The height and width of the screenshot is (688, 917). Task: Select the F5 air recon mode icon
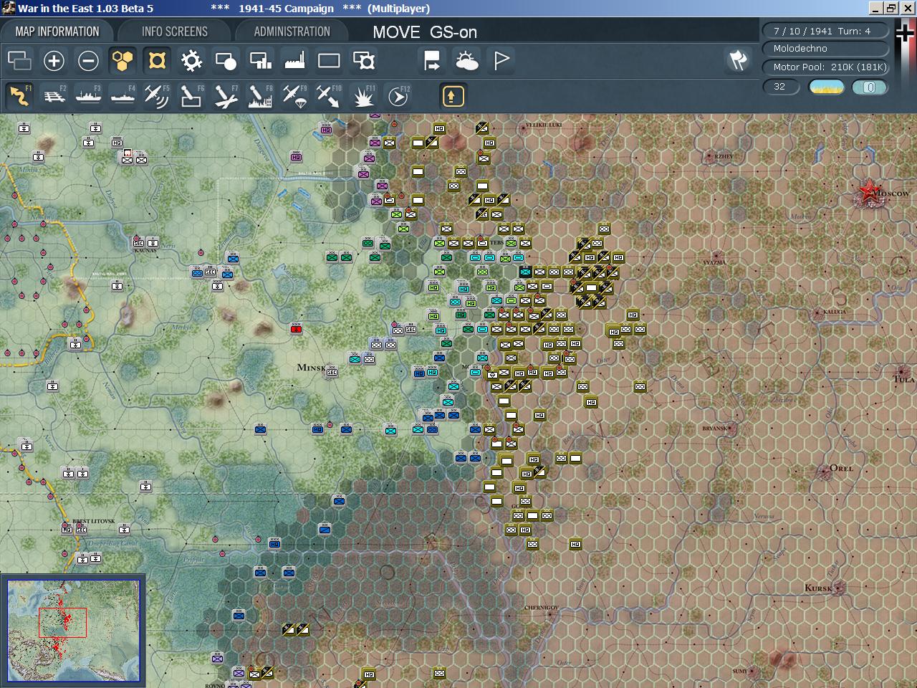[157, 95]
